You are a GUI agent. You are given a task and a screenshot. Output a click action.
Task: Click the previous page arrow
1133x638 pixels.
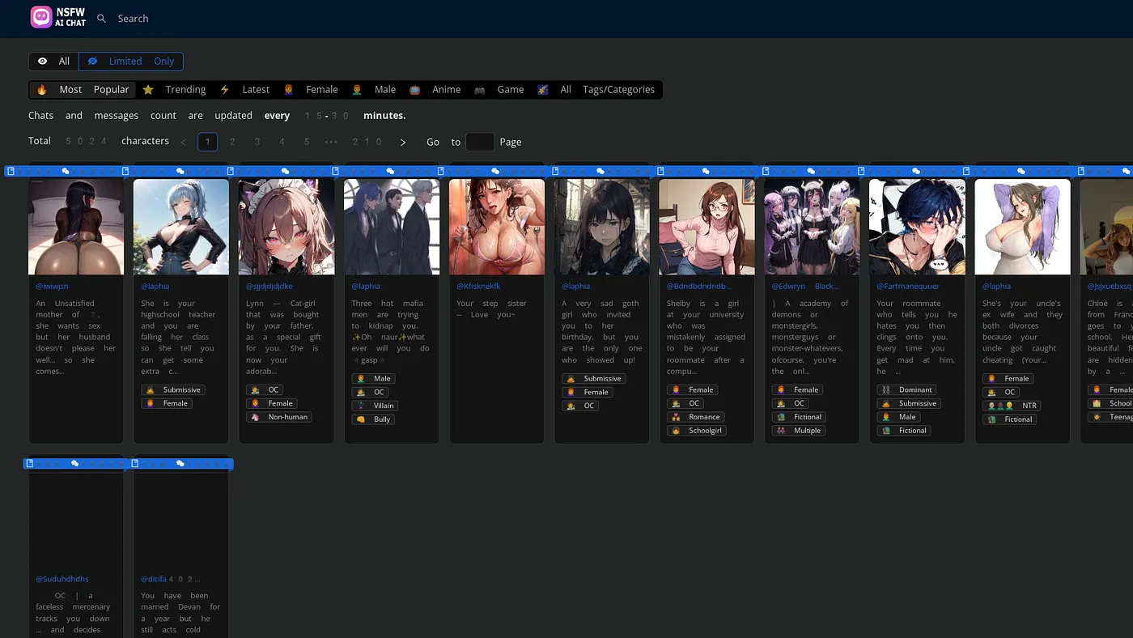click(x=183, y=142)
